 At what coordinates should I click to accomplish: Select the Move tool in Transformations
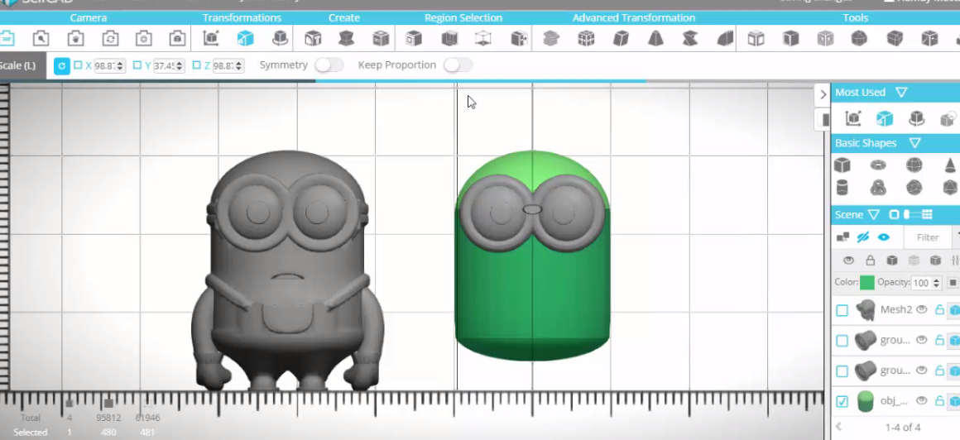click(211, 39)
